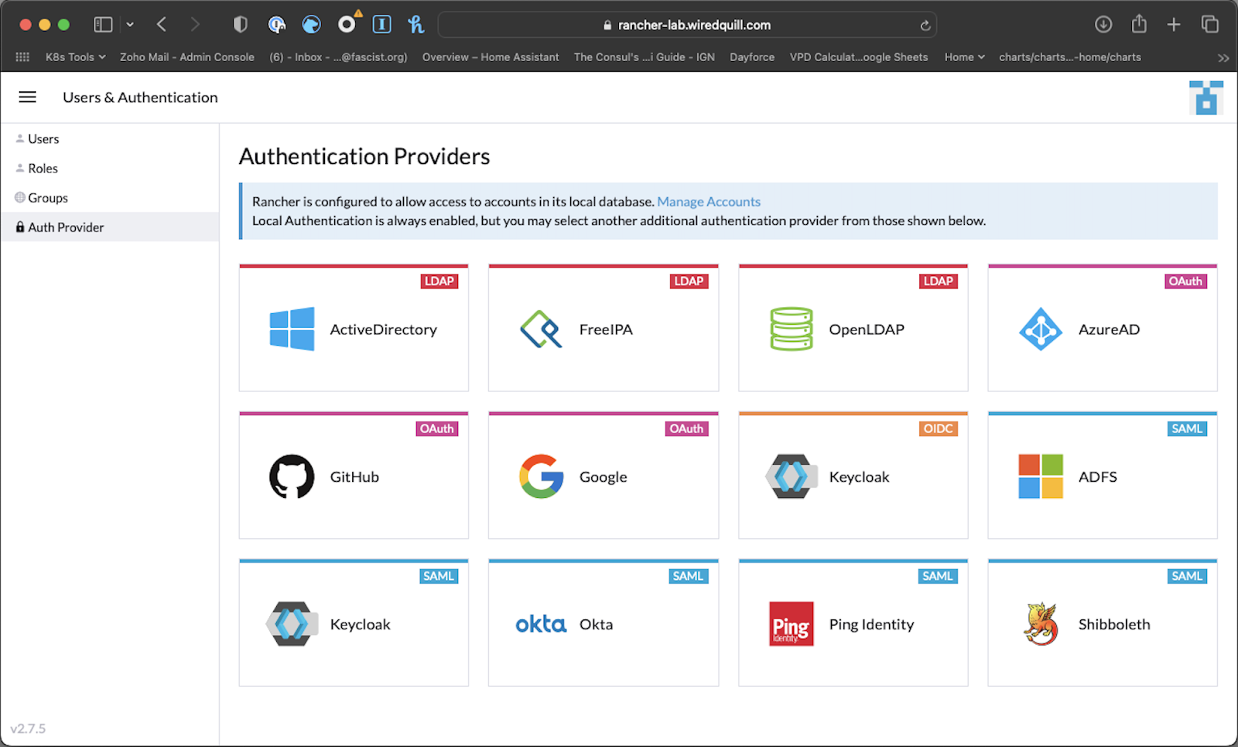The height and width of the screenshot is (747, 1238).
Task: Click the Shibboleth griffin logo
Action: (x=1041, y=624)
